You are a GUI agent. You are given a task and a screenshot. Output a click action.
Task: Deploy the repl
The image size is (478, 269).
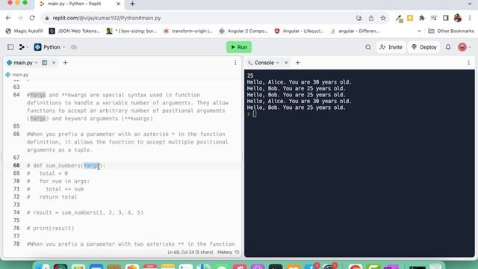coord(424,47)
